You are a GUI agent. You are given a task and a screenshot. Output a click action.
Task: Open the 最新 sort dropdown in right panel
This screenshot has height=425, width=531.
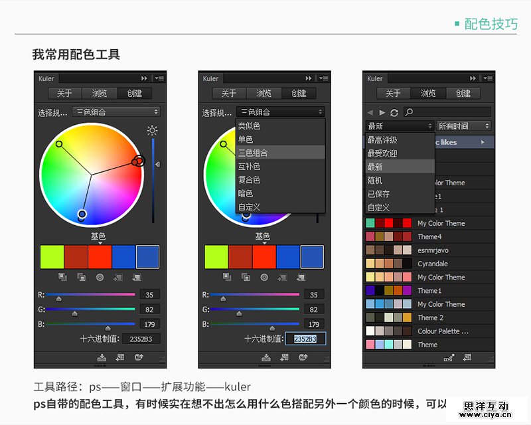[x=400, y=126]
